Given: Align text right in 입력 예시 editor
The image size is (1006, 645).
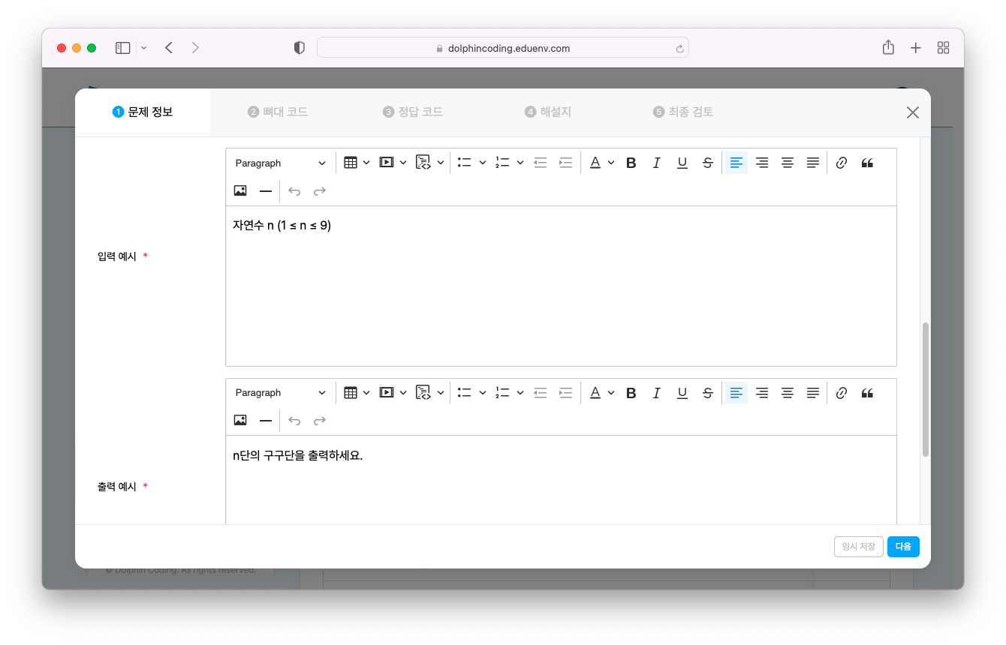Looking at the screenshot, I should [x=762, y=163].
